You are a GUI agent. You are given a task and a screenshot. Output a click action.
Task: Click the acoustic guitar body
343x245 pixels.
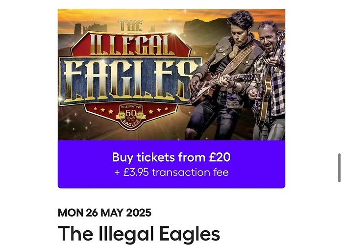[x=265, y=100]
